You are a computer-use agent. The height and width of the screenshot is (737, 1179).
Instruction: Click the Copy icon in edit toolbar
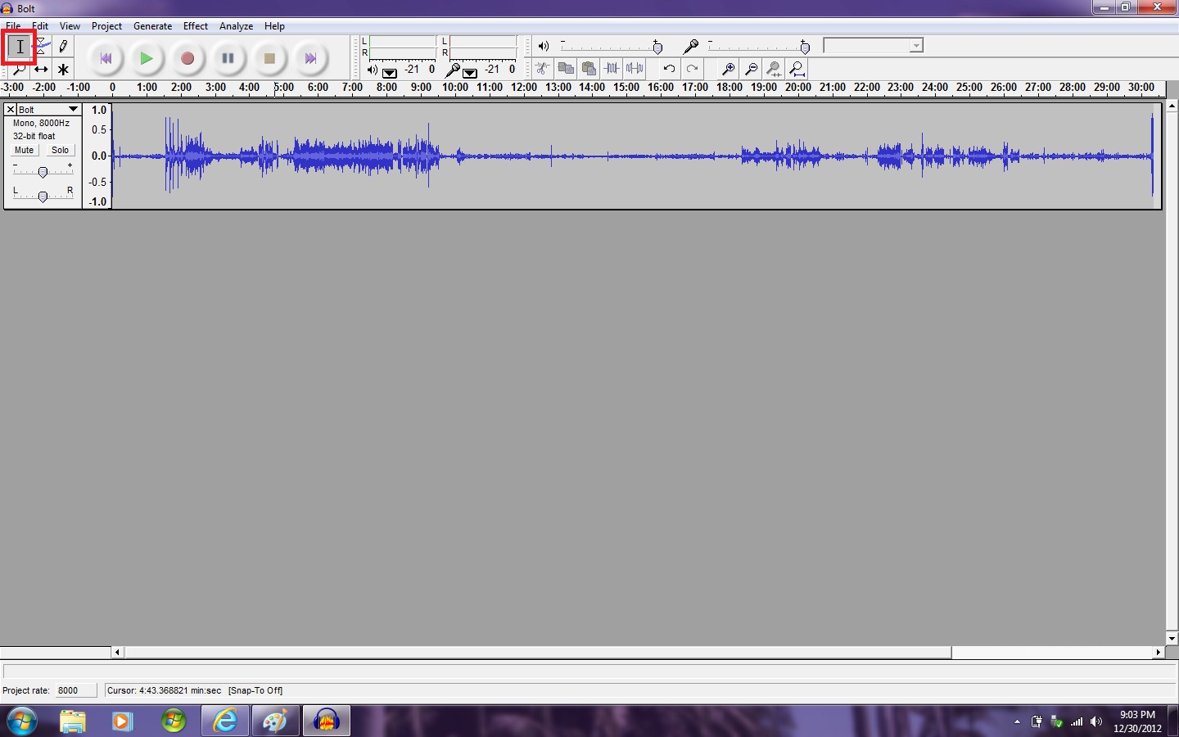[x=566, y=69]
